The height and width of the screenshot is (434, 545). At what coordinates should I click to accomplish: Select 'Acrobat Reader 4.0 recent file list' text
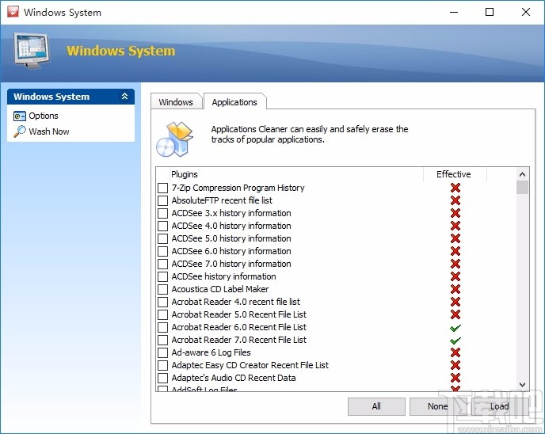[235, 302]
